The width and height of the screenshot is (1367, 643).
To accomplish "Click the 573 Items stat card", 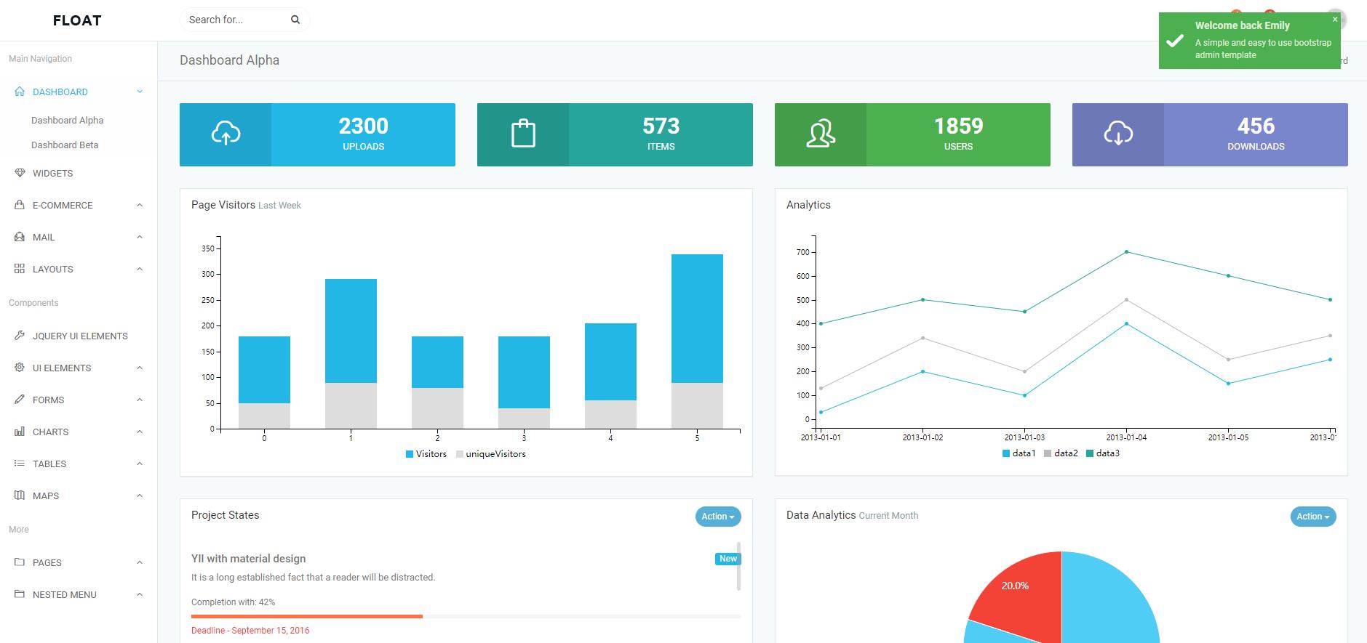I will pyautogui.click(x=615, y=134).
